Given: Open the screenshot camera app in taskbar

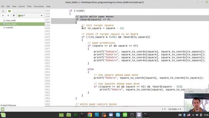Looking at the screenshot, I should click(x=111, y=115).
